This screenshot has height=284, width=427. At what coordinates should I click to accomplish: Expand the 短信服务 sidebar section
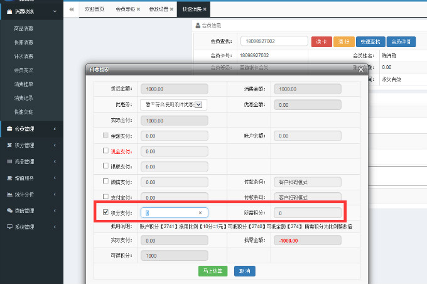point(55,178)
